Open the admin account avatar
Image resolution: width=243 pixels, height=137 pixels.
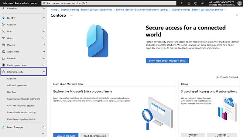coord(240,3)
